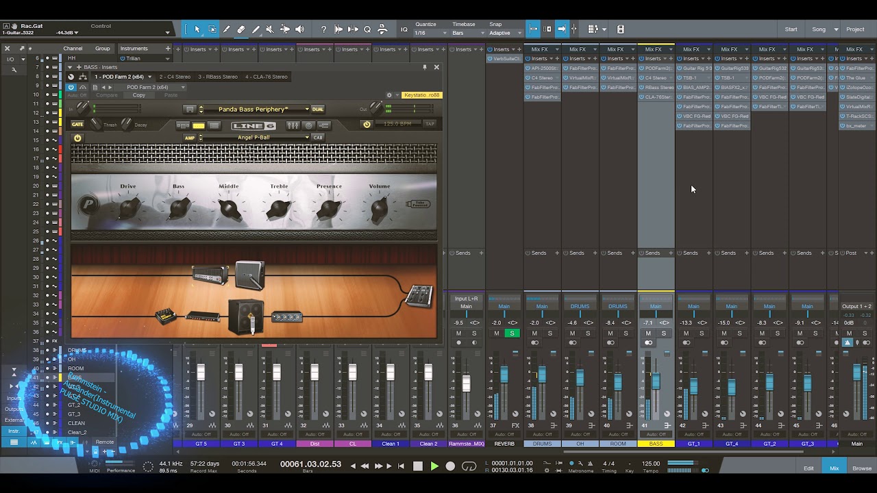The image size is (877, 493).
Task: Click the amp Volume knob
Action: pyautogui.click(x=380, y=207)
